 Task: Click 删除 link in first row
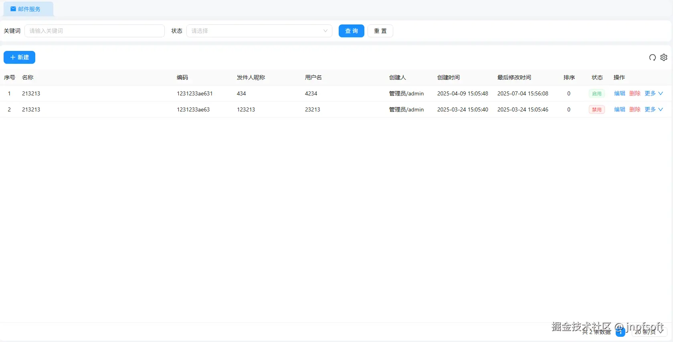coord(635,93)
